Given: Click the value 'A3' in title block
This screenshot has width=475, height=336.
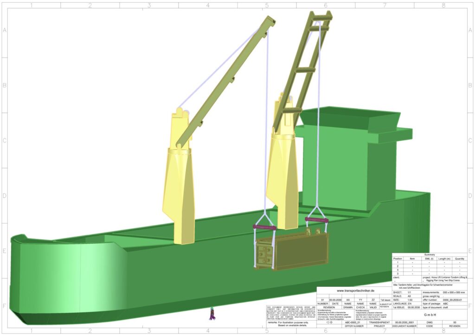Looking at the screenshot, I should (409, 296).
